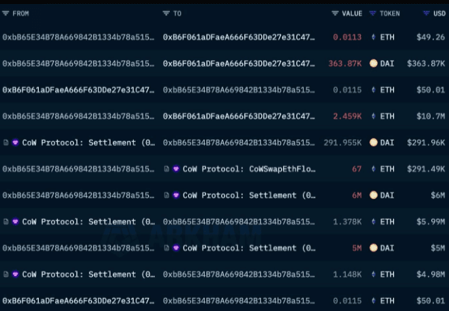
Task: Click CoW Protocol logo beside CoWSwapEthFlo
Action: (176, 169)
